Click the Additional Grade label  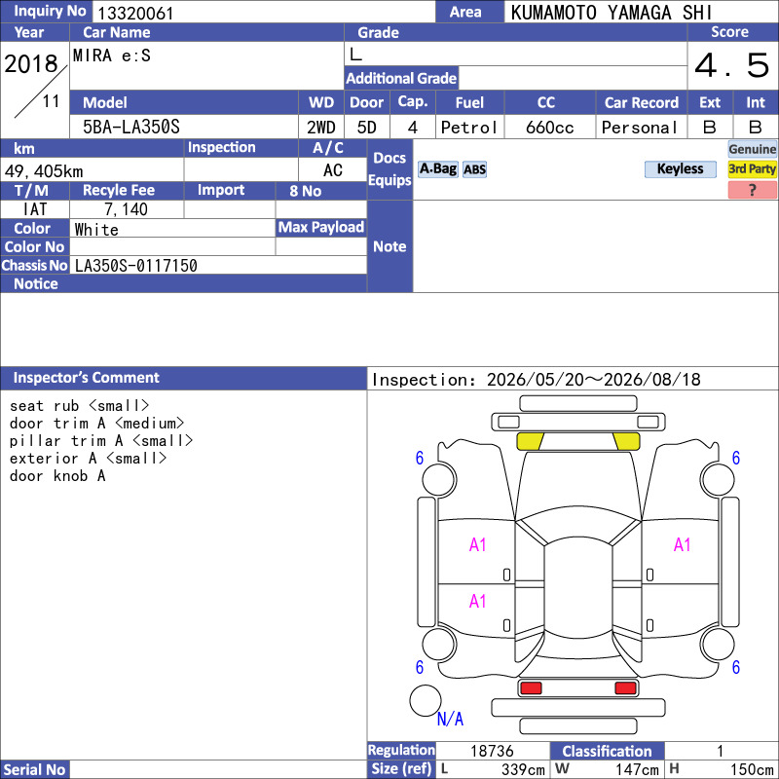point(401,79)
